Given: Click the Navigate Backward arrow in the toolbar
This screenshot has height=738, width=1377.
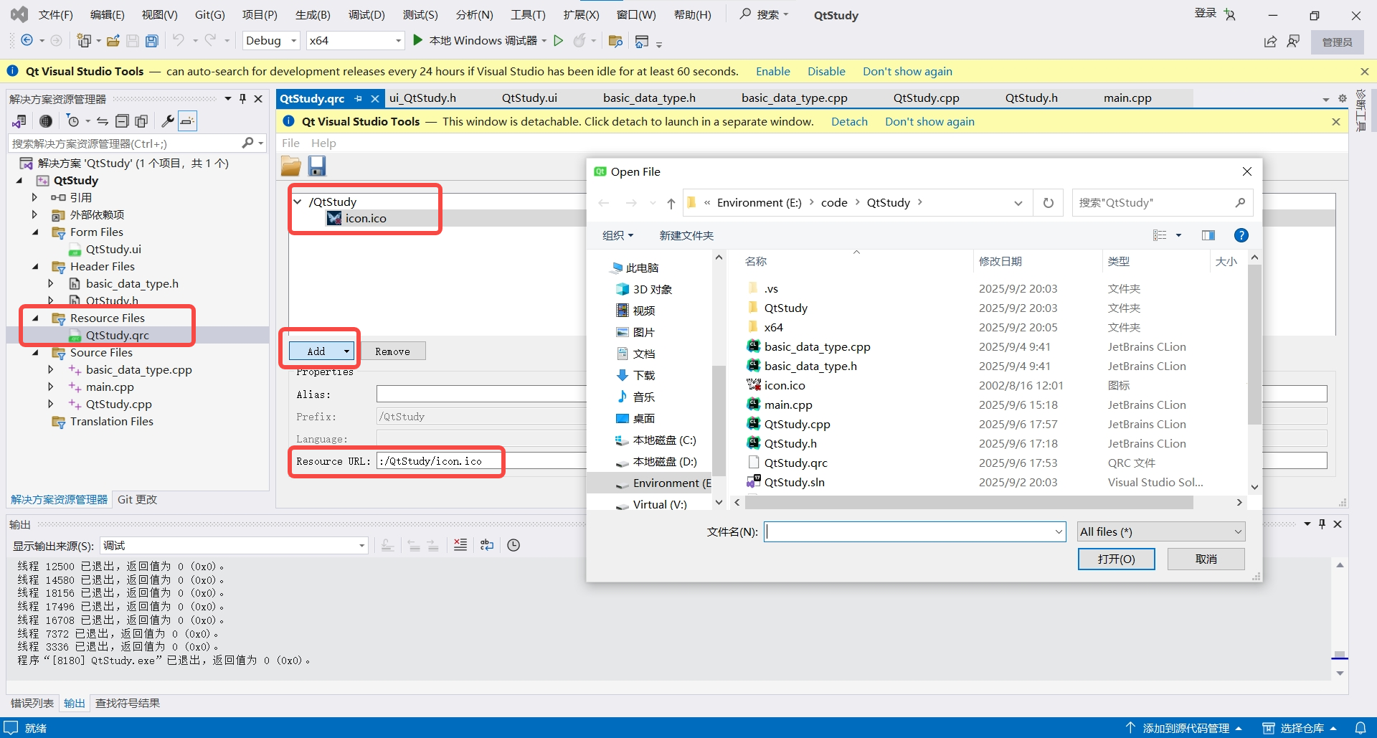Looking at the screenshot, I should 27,41.
